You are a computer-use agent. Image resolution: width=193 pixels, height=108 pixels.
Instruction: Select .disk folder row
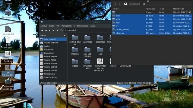pyautogui.click(x=152, y=16)
